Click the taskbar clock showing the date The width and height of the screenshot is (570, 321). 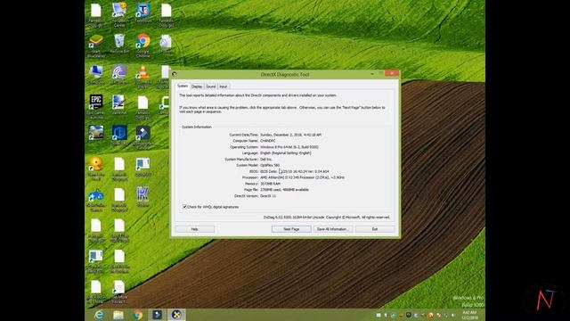[x=469, y=315]
